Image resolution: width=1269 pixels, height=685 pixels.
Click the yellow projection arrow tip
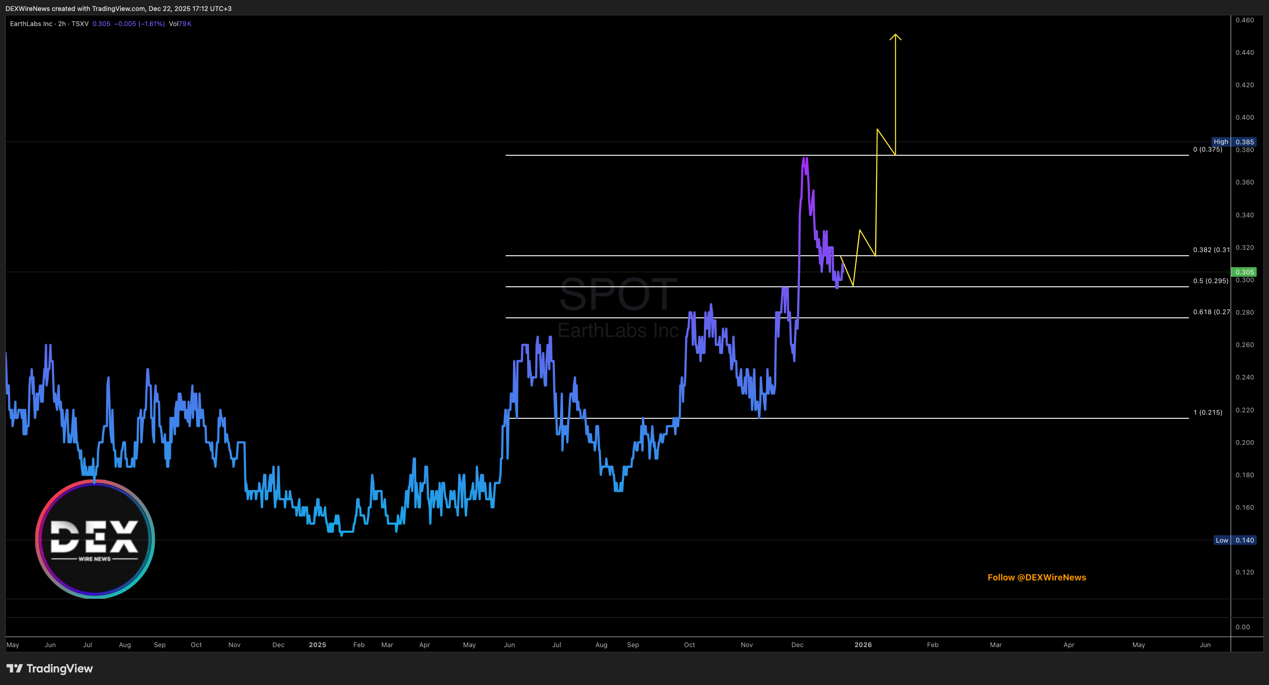pyautogui.click(x=895, y=36)
